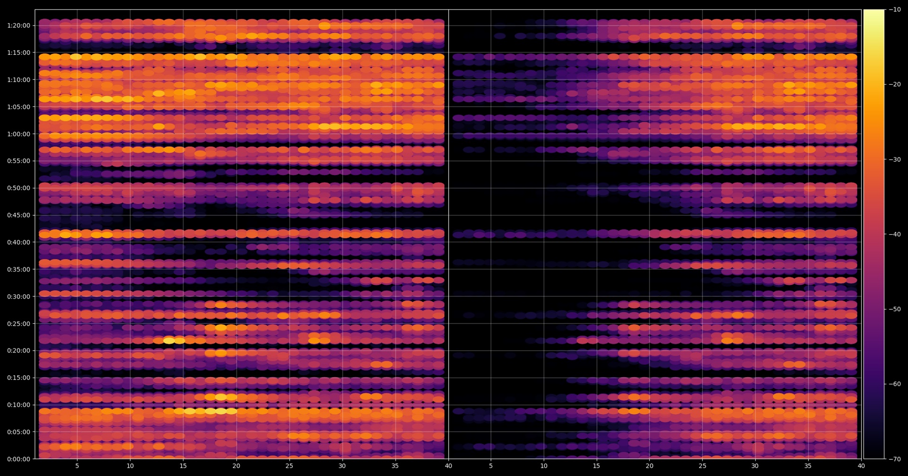Click the 1:20:00 time axis label
908x476 pixels.
pyautogui.click(x=18, y=26)
